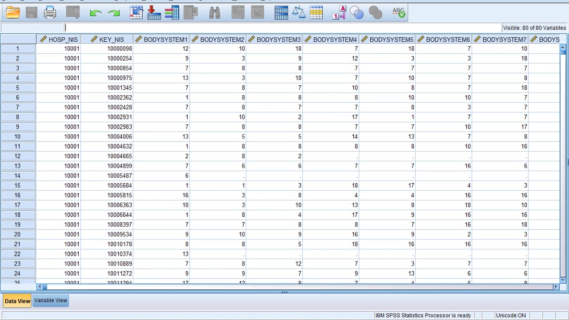Select the BODYSYSTEM6 column header
The height and width of the screenshot is (320, 569).
click(x=444, y=40)
